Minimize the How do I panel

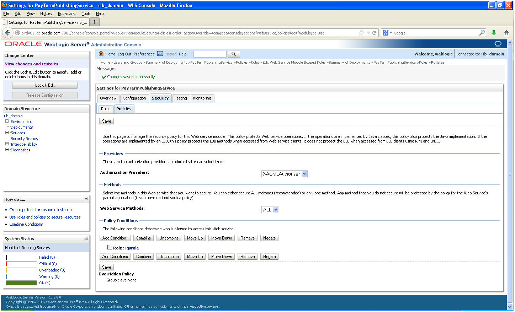tap(86, 199)
